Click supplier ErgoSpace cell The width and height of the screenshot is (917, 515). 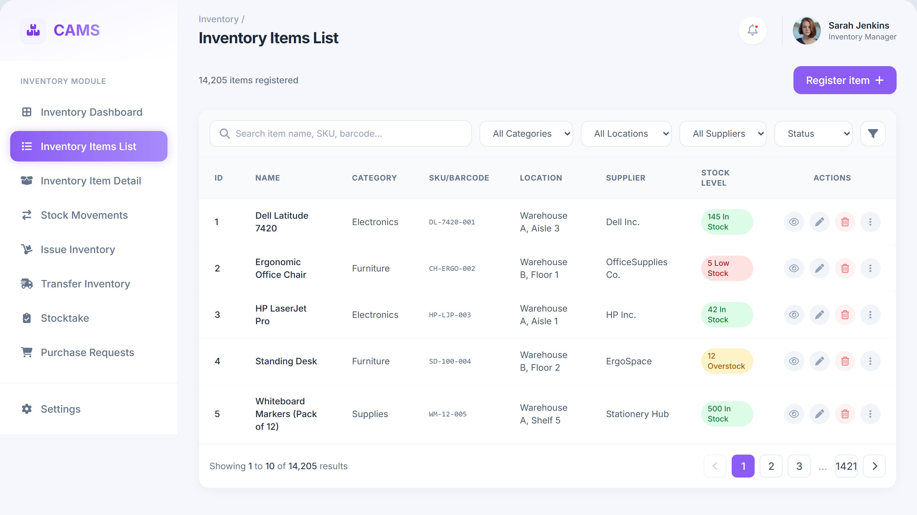[629, 361]
